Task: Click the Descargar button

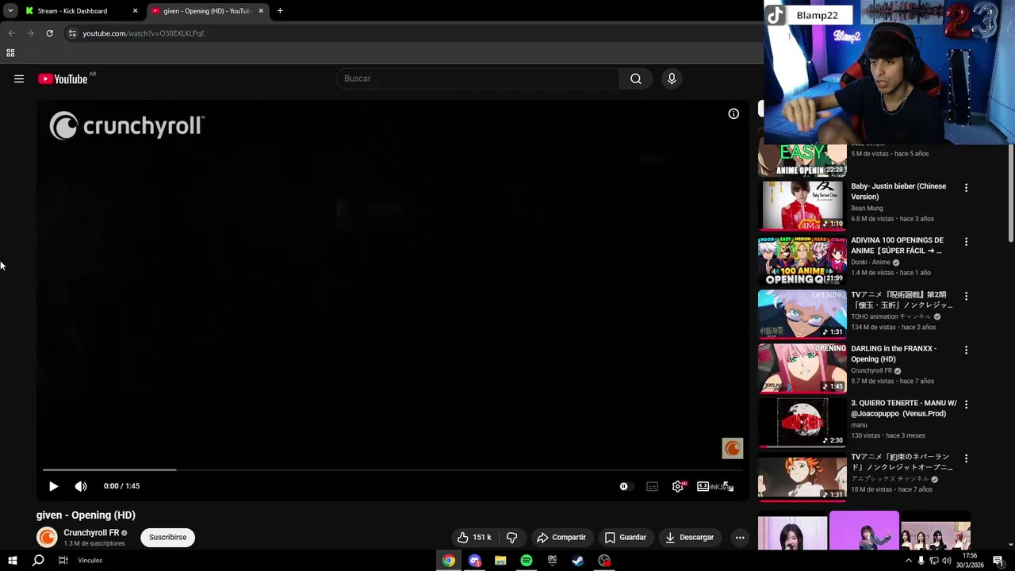Action: coord(689,537)
